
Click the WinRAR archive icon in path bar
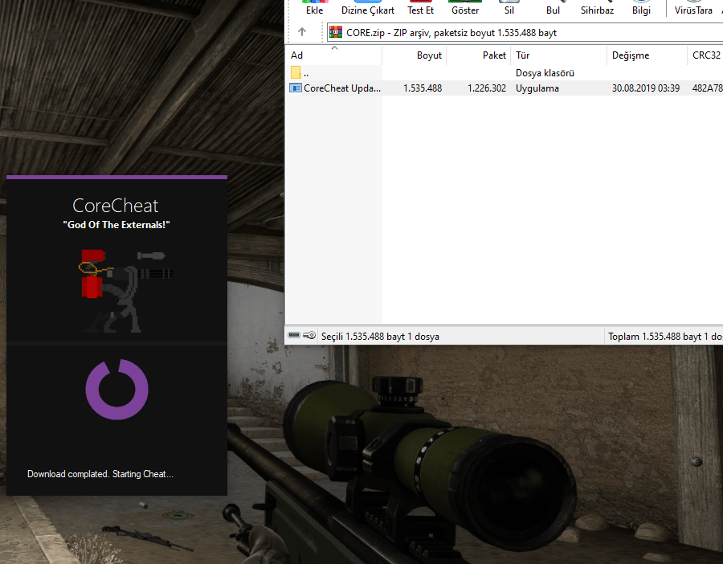click(336, 32)
